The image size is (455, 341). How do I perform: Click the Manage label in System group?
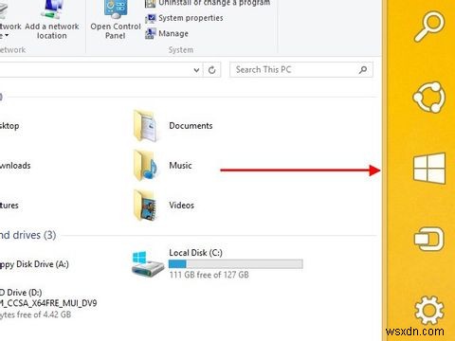(173, 33)
